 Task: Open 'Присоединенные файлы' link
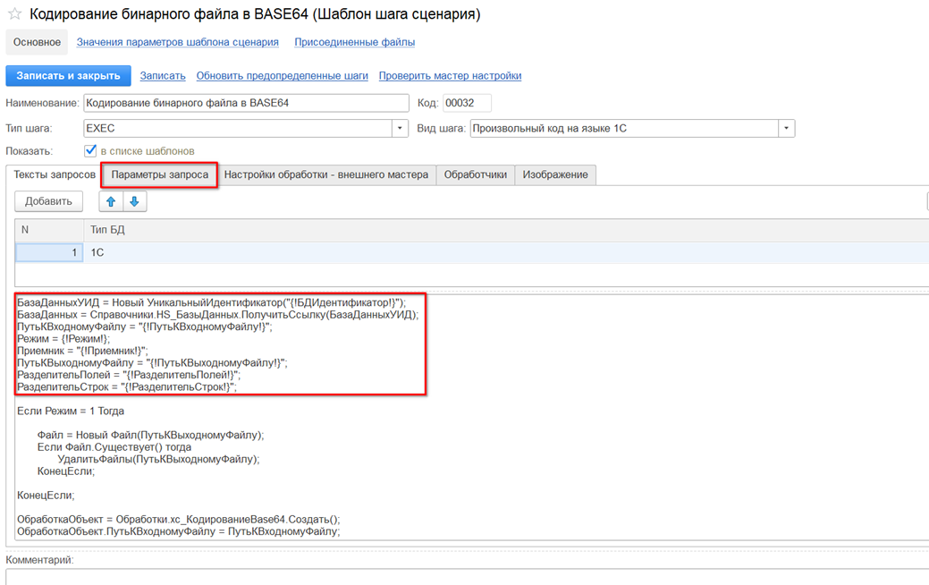point(354,42)
